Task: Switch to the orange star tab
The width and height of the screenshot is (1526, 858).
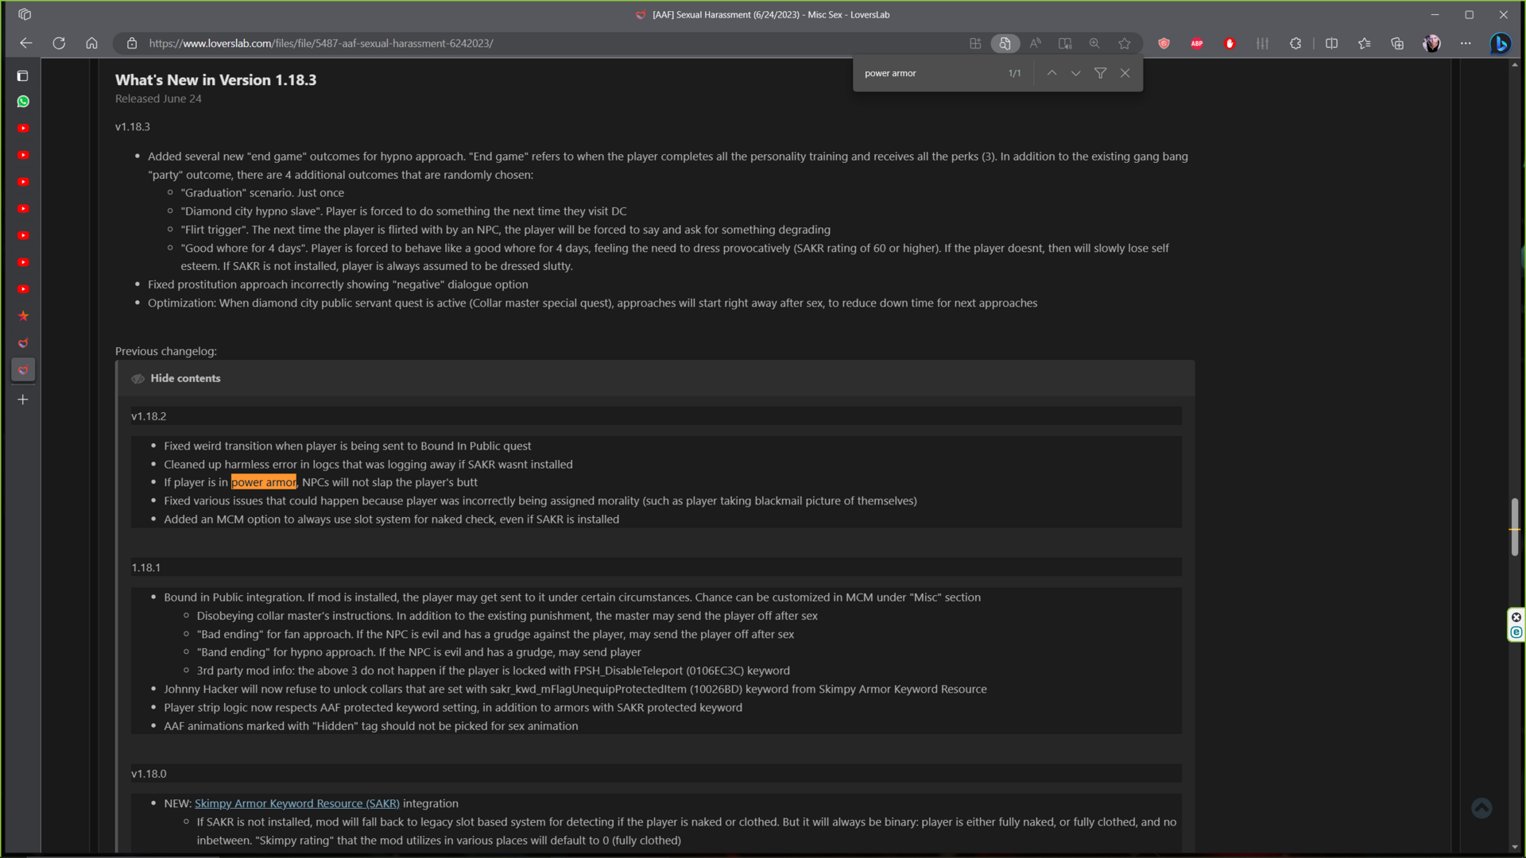Action: point(23,316)
